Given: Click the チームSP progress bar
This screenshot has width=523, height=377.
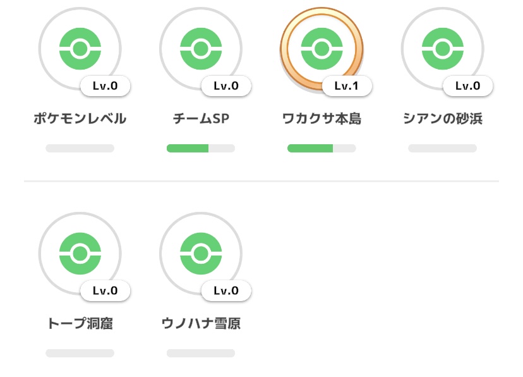Looking at the screenshot, I should click(201, 148).
